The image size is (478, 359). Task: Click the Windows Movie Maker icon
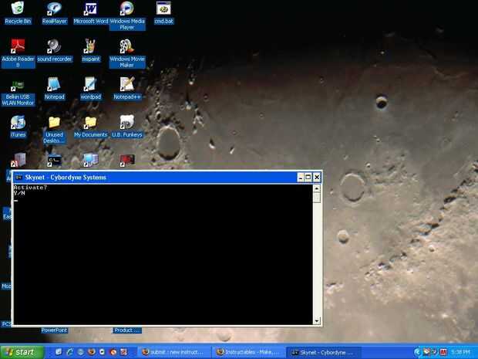point(127,53)
